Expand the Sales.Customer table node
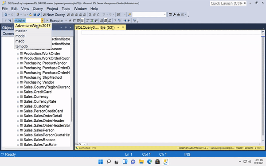This screenshot has width=266, height=166. (x=18, y=106)
